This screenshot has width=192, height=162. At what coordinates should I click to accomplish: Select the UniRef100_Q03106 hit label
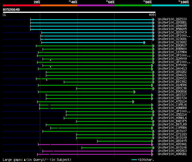point(172,148)
